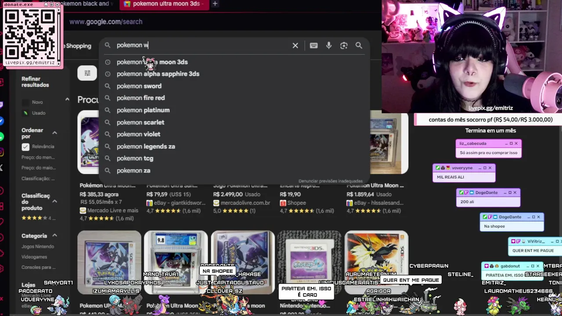Open Mercado Livre e mais seller link
Image resolution: width=562 pixels, height=316 pixels.
(x=109, y=211)
